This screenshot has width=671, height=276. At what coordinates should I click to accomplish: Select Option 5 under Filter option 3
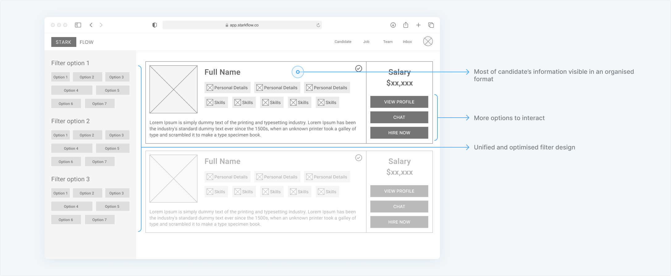pos(112,207)
